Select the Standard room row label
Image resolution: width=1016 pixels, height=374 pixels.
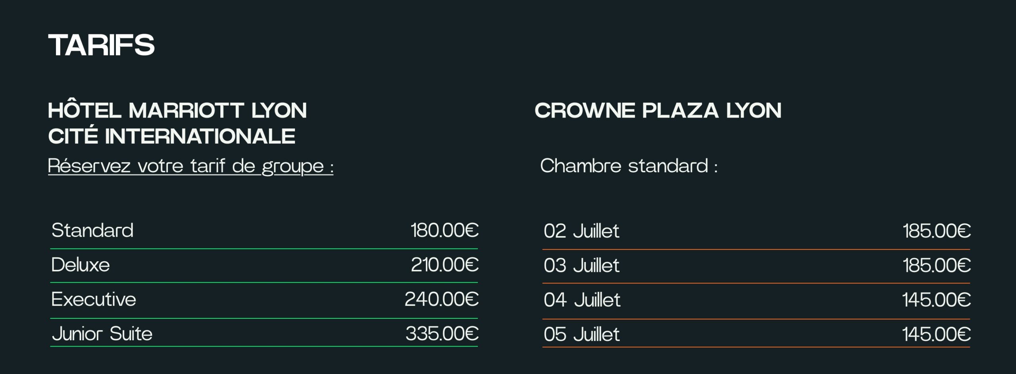pos(92,230)
